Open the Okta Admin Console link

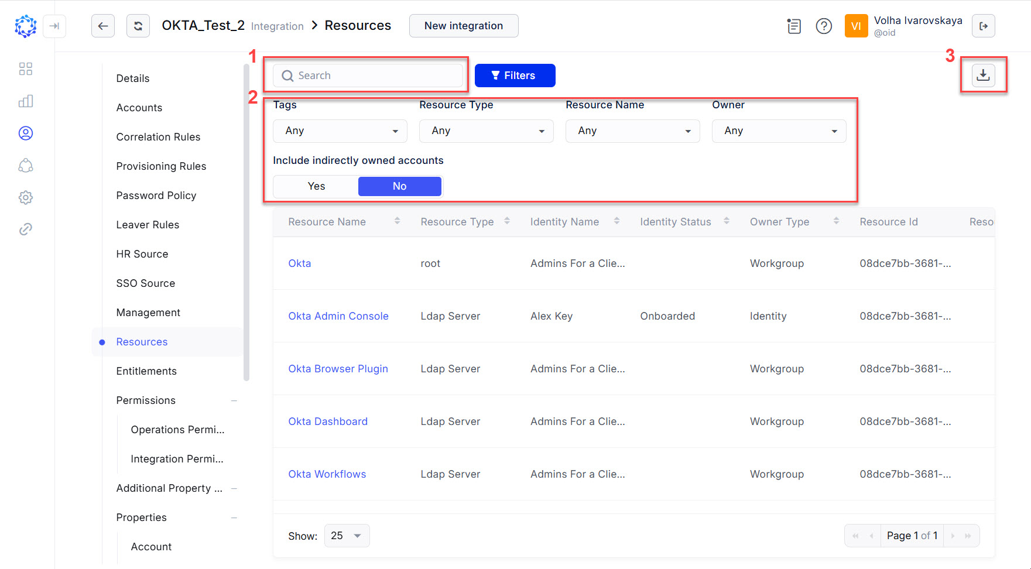pos(338,316)
